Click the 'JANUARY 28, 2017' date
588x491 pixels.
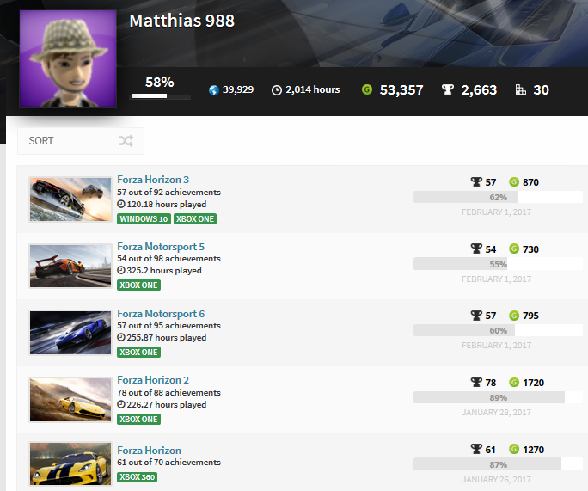(x=497, y=413)
